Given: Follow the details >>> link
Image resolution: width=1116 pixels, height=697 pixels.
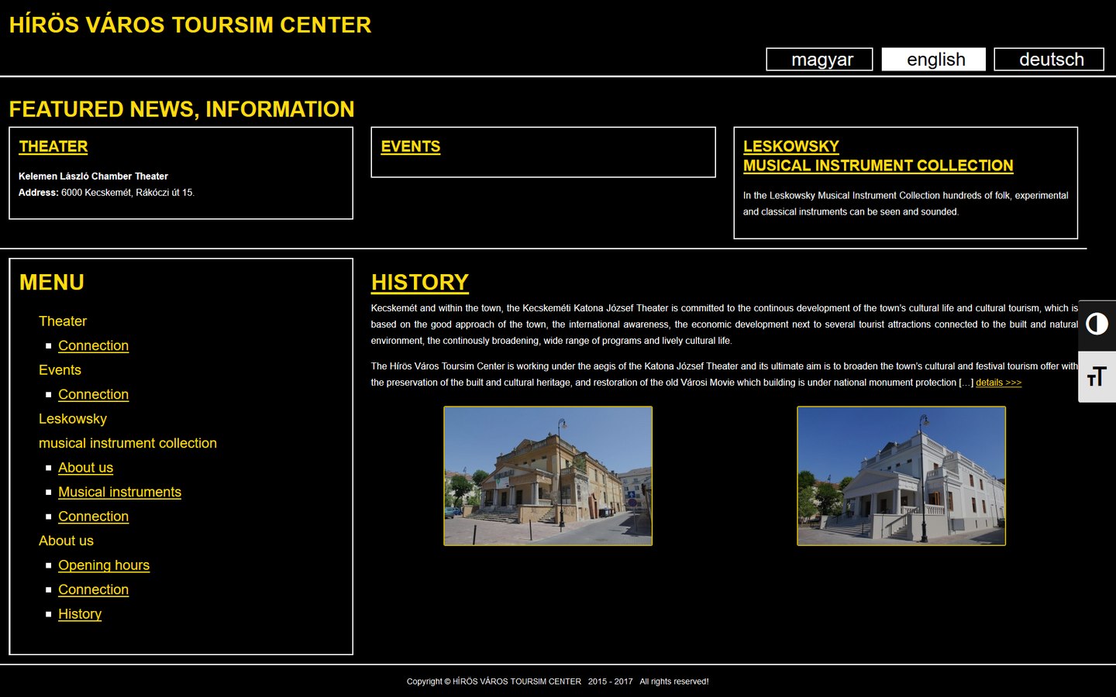Looking at the screenshot, I should (998, 383).
